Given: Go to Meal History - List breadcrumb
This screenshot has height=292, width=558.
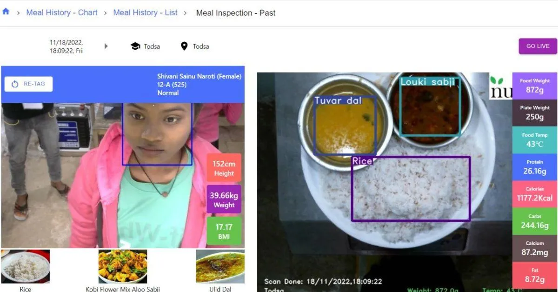Looking at the screenshot, I should 145,13.
